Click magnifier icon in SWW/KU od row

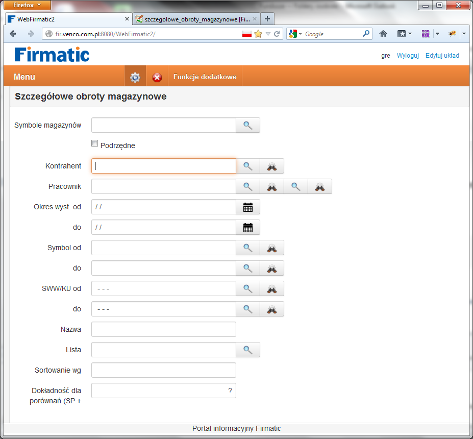(x=247, y=288)
